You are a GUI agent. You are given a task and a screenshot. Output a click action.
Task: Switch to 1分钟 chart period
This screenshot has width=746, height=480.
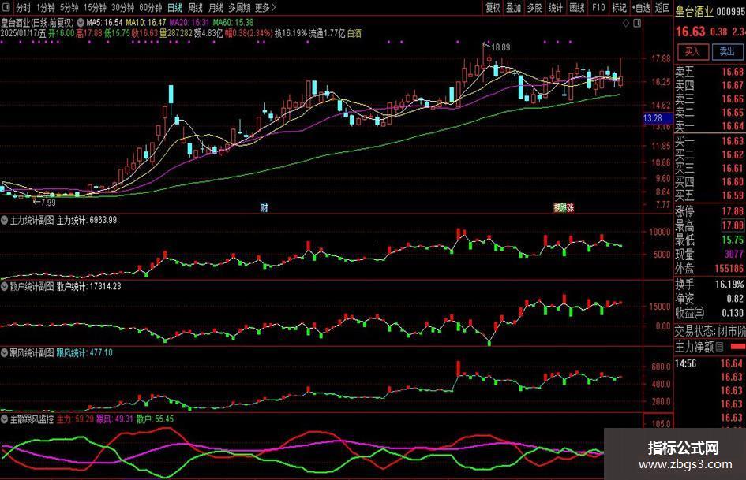click(45, 8)
